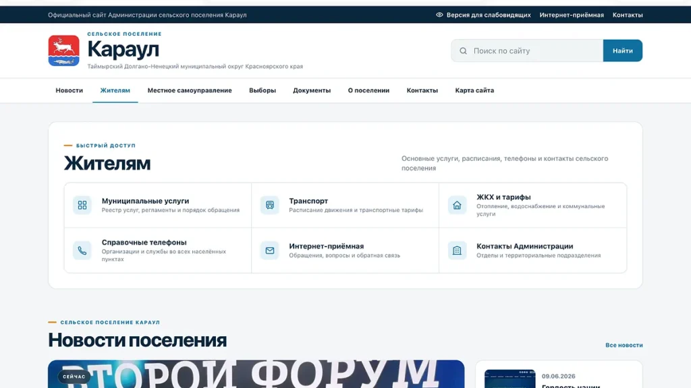Click the Жителям section heading

pyautogui.click(x=107, y=163)
